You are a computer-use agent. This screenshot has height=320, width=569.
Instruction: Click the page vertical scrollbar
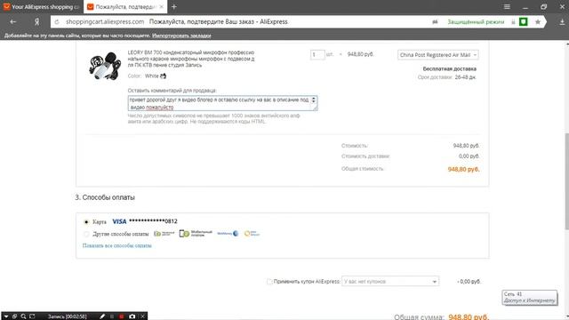566,181
